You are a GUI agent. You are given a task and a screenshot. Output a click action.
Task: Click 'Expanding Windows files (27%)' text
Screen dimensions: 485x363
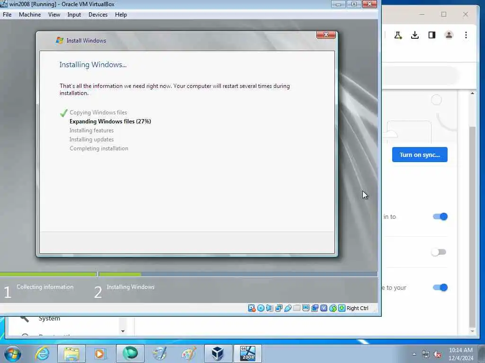pos(110,121)
